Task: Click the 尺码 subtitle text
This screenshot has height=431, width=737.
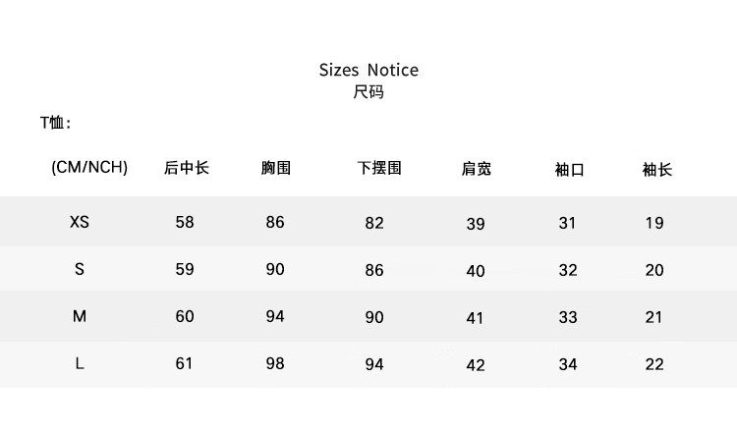Action: 368,93
